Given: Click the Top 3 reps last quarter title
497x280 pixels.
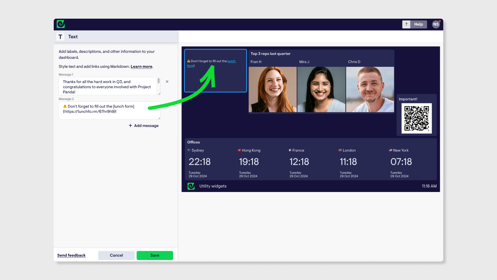Looking at the screenshot, I should (271, 54).
